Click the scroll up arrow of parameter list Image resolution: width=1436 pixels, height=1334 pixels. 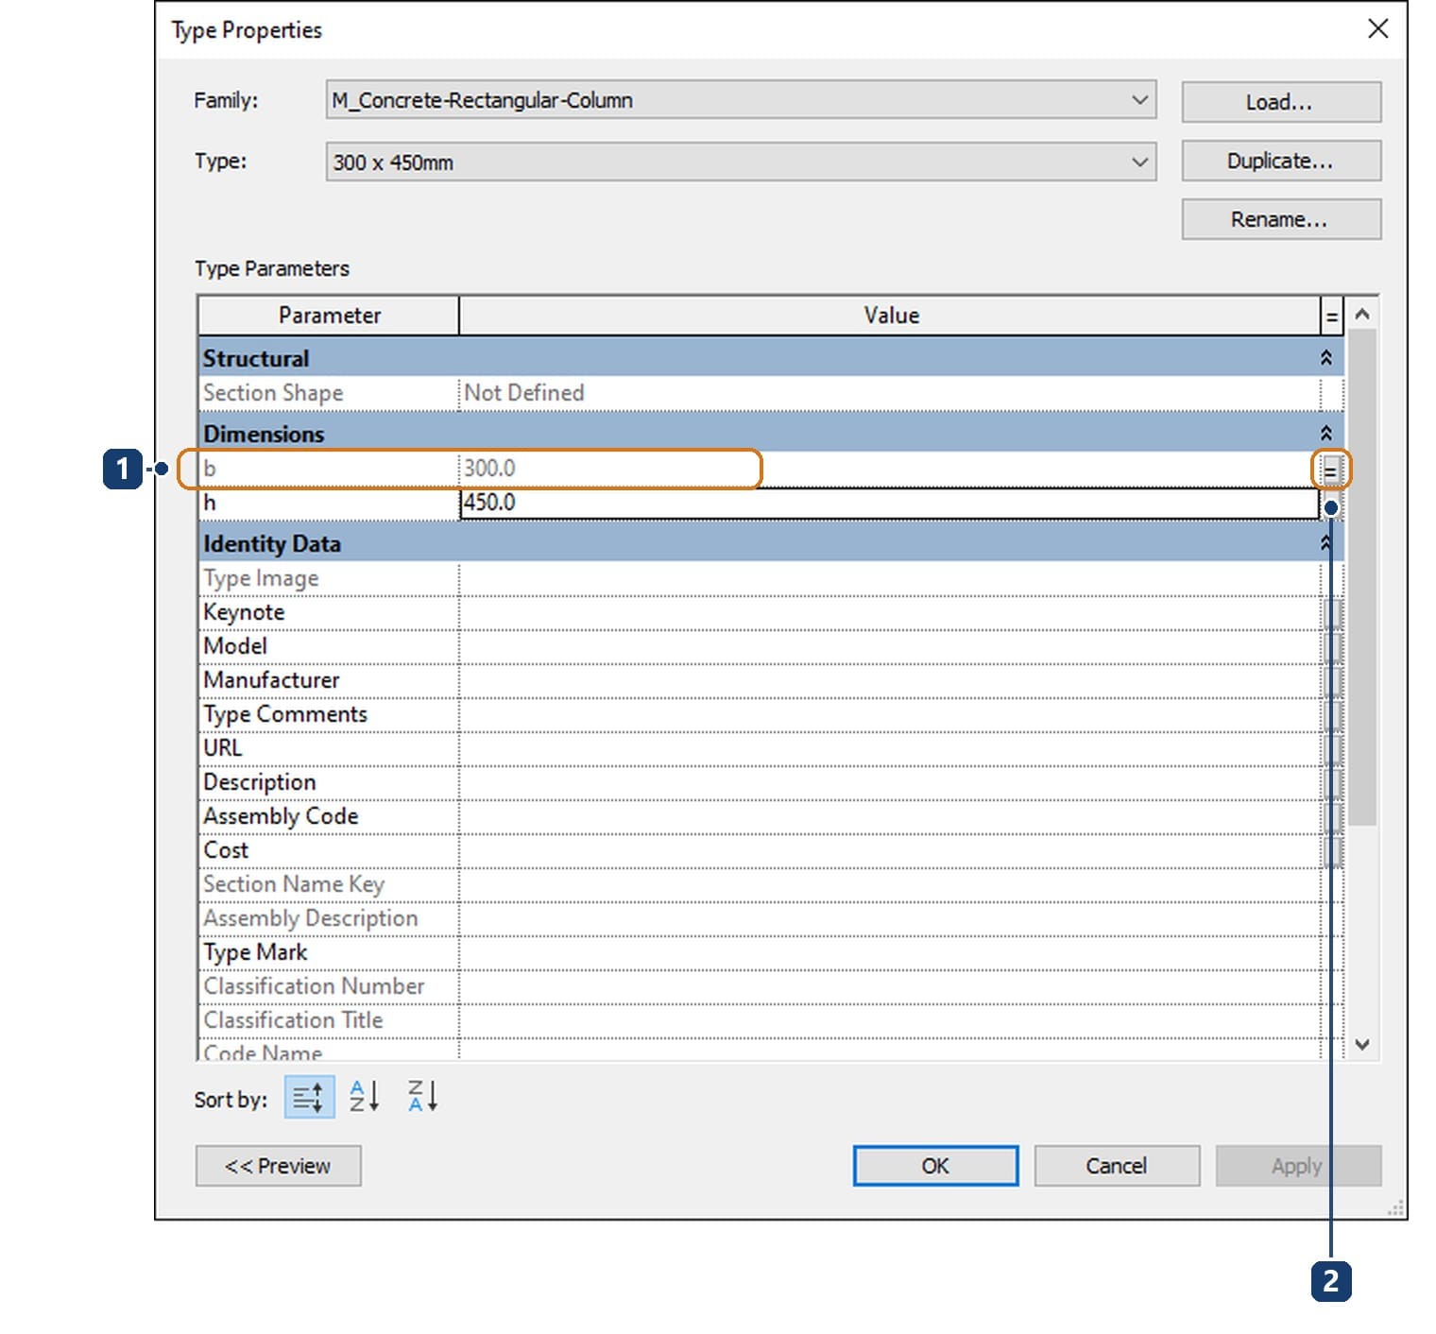tap(1362, 315)
